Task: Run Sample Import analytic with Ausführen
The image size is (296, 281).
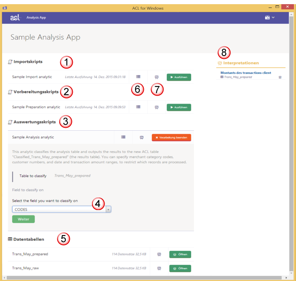Action: [179, 77]
